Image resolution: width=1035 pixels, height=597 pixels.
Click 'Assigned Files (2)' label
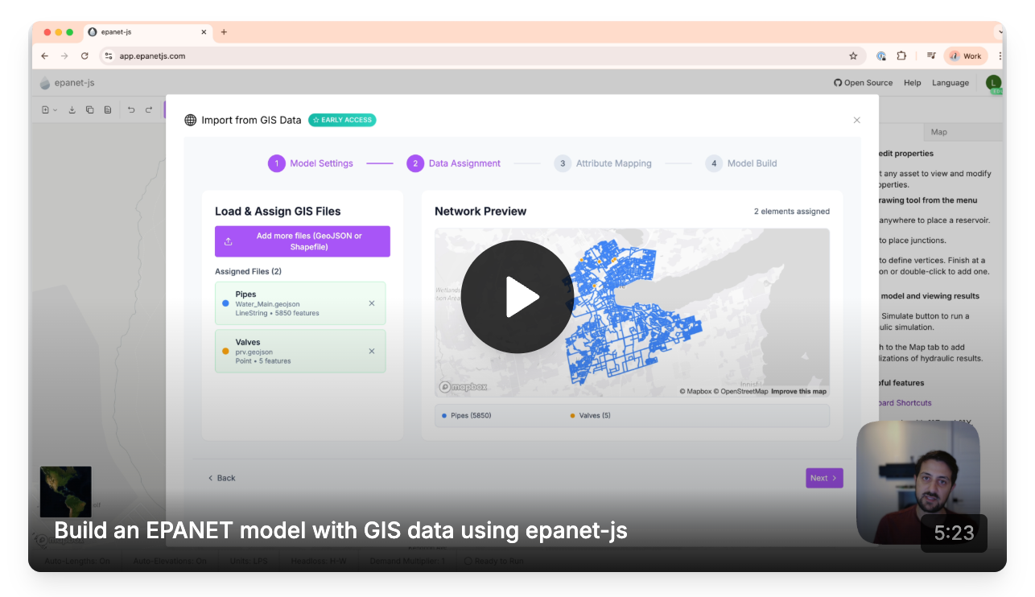click(248, 272)
